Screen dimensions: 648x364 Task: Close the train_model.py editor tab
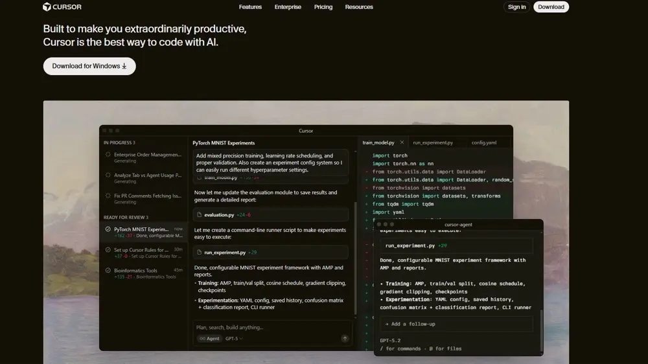tap(402, 142)
